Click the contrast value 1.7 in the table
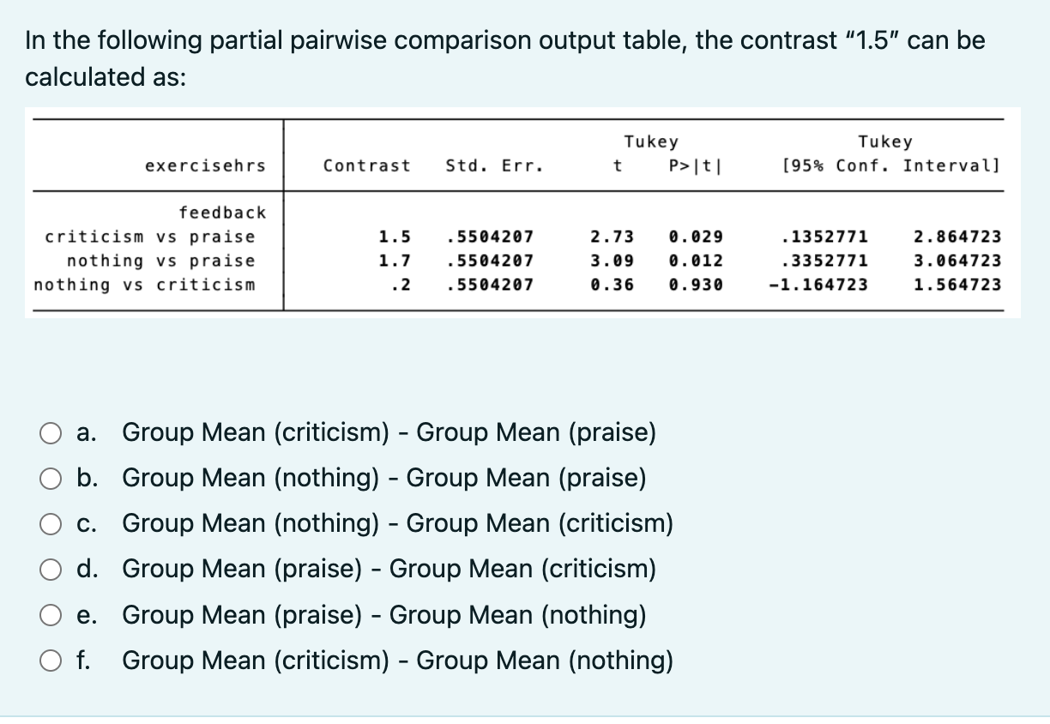 pos(395,261)
